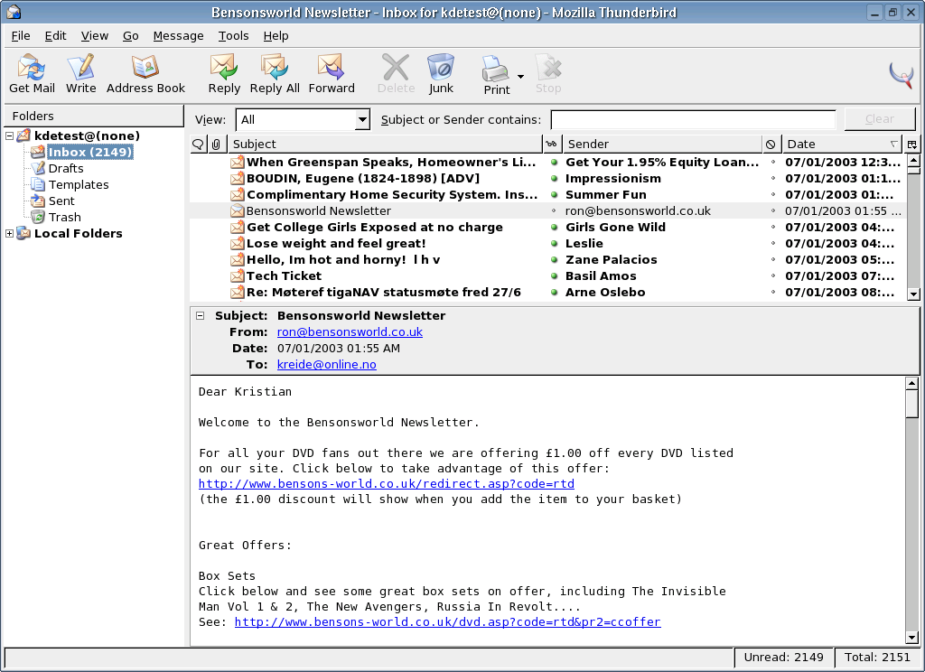Mark message as Junk
Image resolution: width=925 pixels, height=672 pixels.
(x=441, y=74)
